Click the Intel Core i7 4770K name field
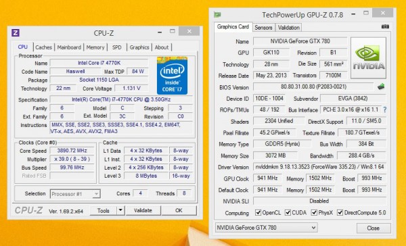406x246 pixels. [99, 63]
